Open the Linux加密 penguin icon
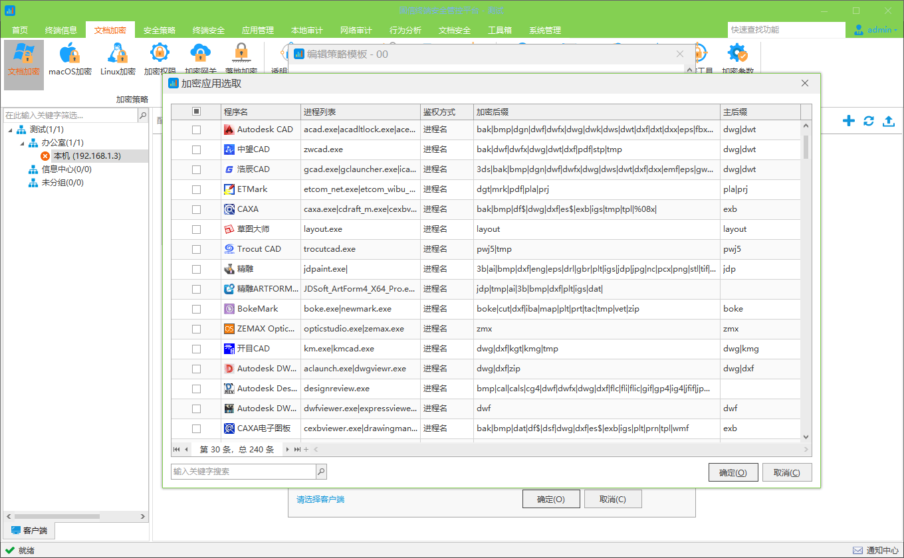Screen dimensions: 904x558 (118, 54)
